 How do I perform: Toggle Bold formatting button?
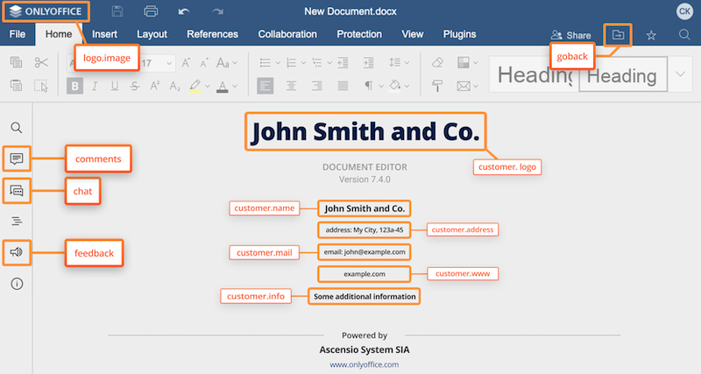click(75, 86)
